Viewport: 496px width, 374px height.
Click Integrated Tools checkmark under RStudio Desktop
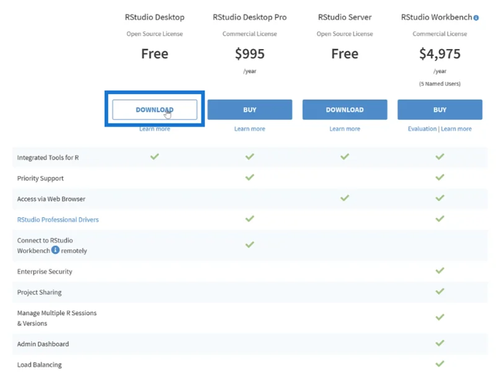154,157
